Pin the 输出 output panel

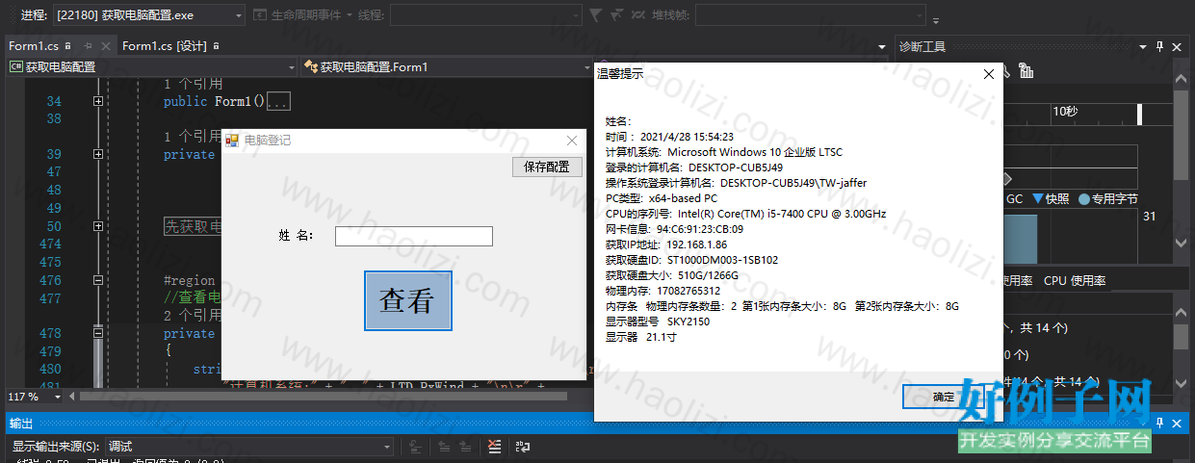coord(1161,423)
